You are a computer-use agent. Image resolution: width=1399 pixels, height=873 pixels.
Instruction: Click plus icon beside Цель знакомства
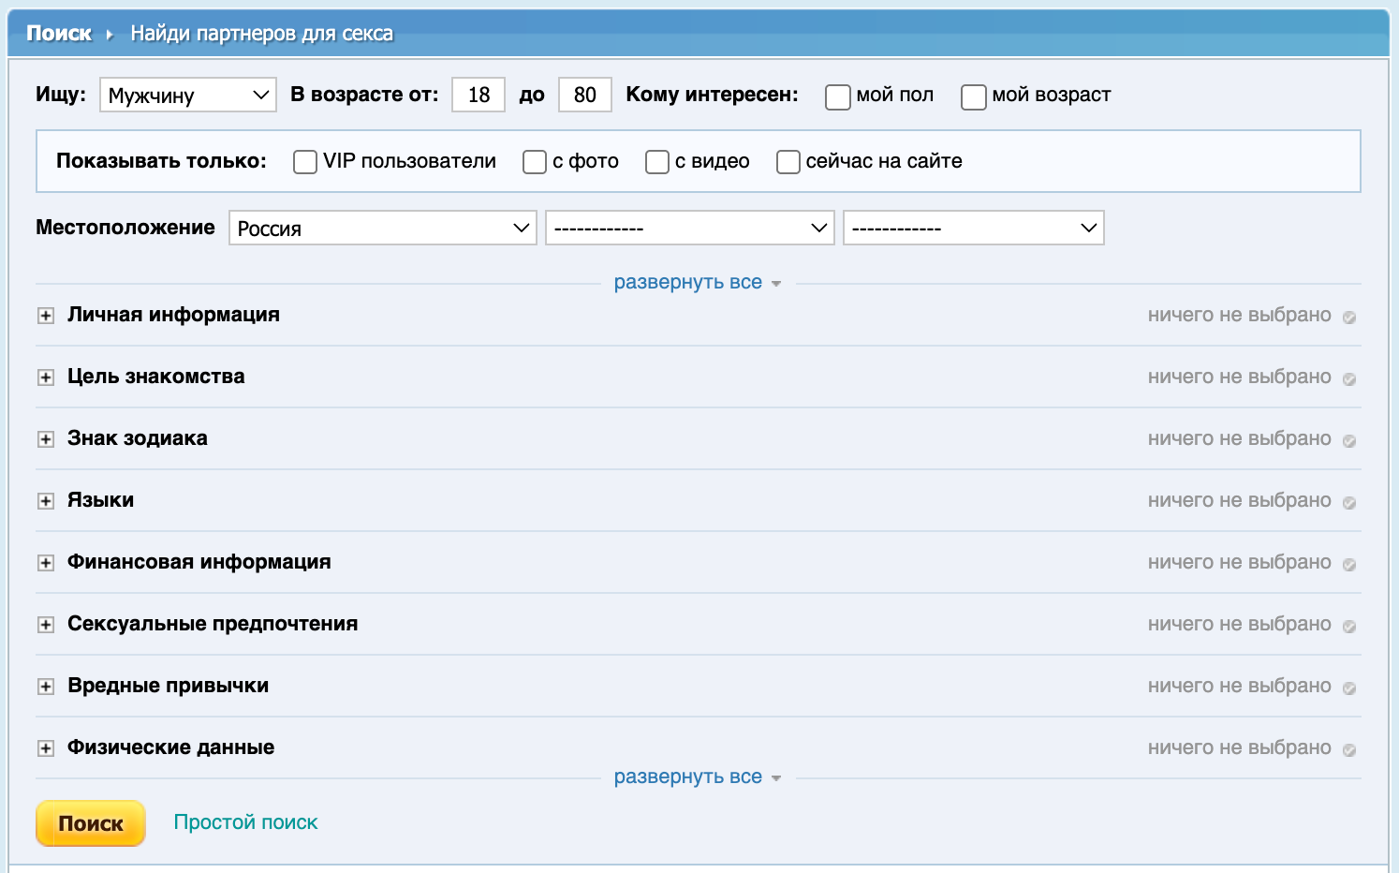click(45, 377)
